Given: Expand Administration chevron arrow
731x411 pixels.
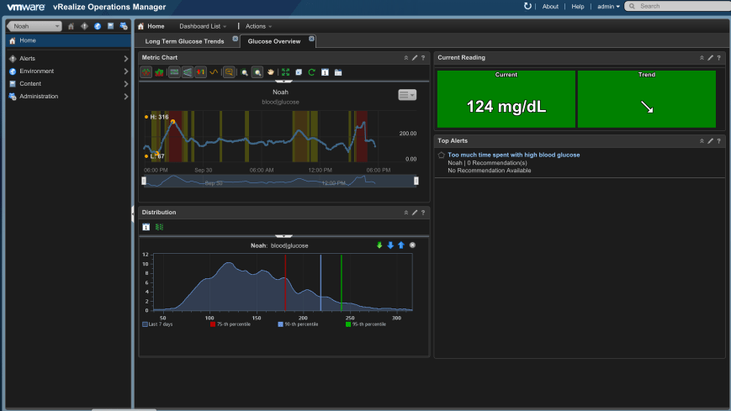Looking at the screenshot, I should click(126, 97).
